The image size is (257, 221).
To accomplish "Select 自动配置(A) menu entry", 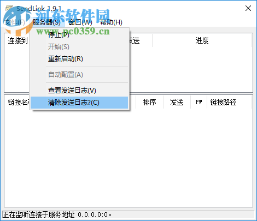I will point(79,75).
